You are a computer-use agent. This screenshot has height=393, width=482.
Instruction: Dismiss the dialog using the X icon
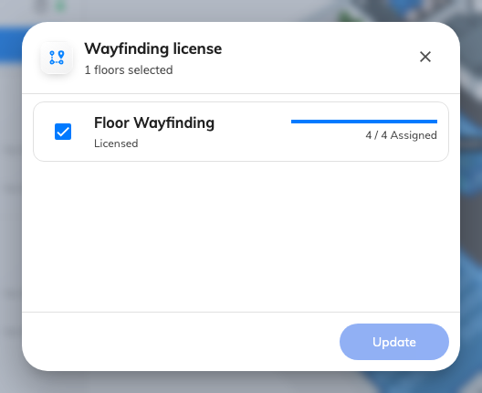(425, 57)
